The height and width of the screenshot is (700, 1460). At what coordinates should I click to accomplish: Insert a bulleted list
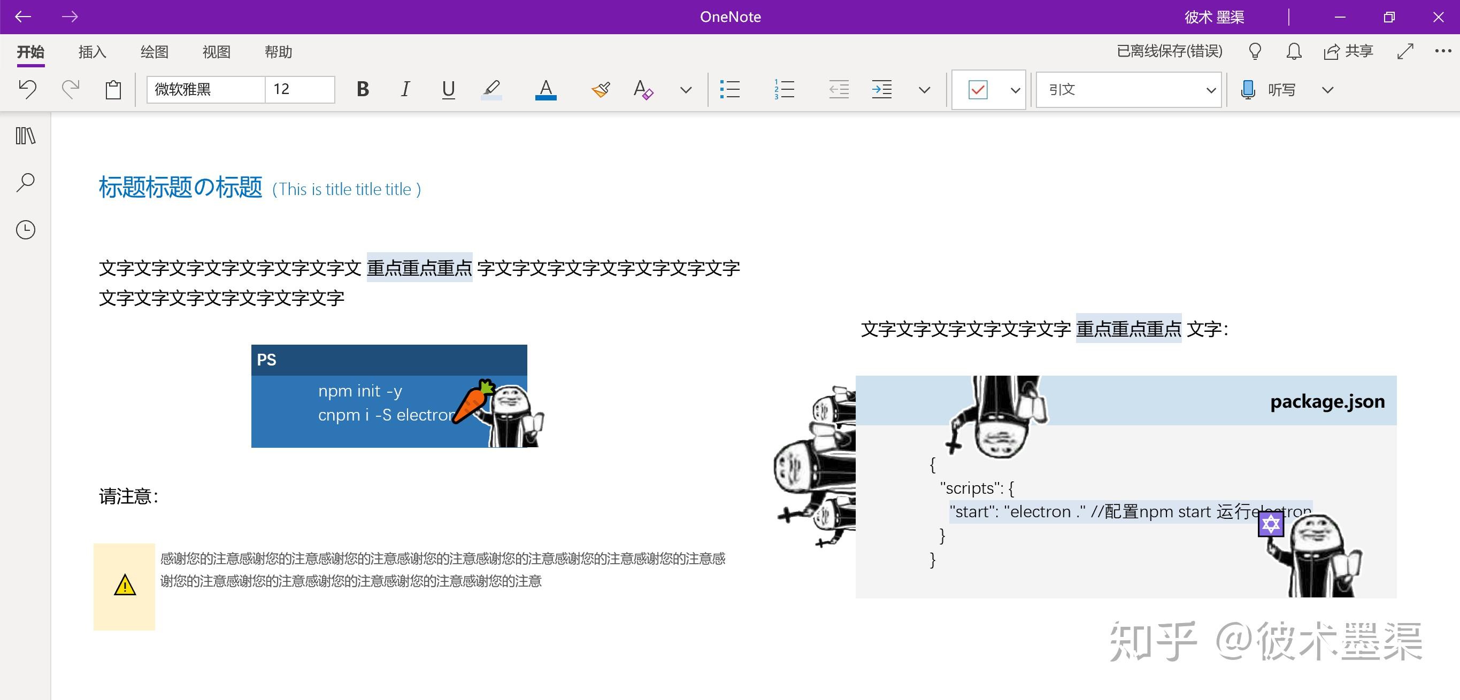click(x=729, y=89)
